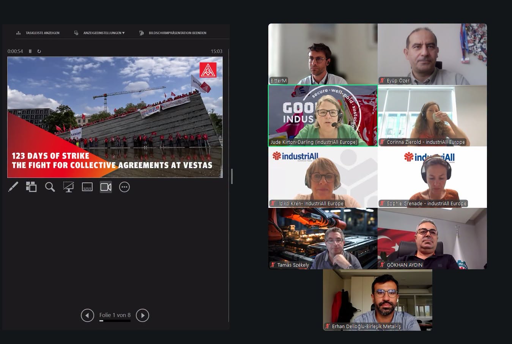Select the BitterM name label

(x=279, y=80)
